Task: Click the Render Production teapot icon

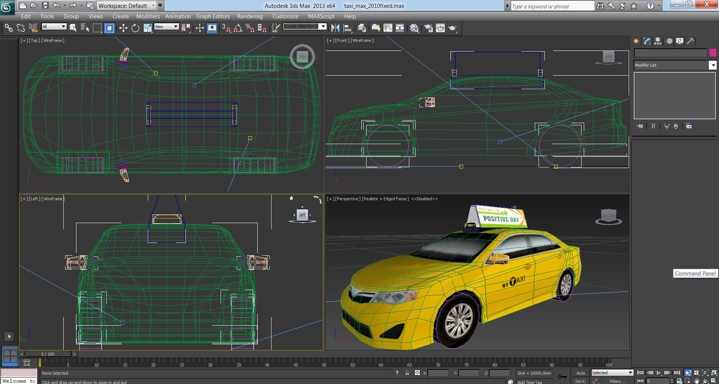Action: tap(452, 28)
